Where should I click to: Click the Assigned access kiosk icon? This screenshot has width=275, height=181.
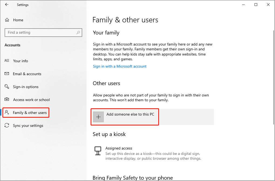click(x=98, y=151)
